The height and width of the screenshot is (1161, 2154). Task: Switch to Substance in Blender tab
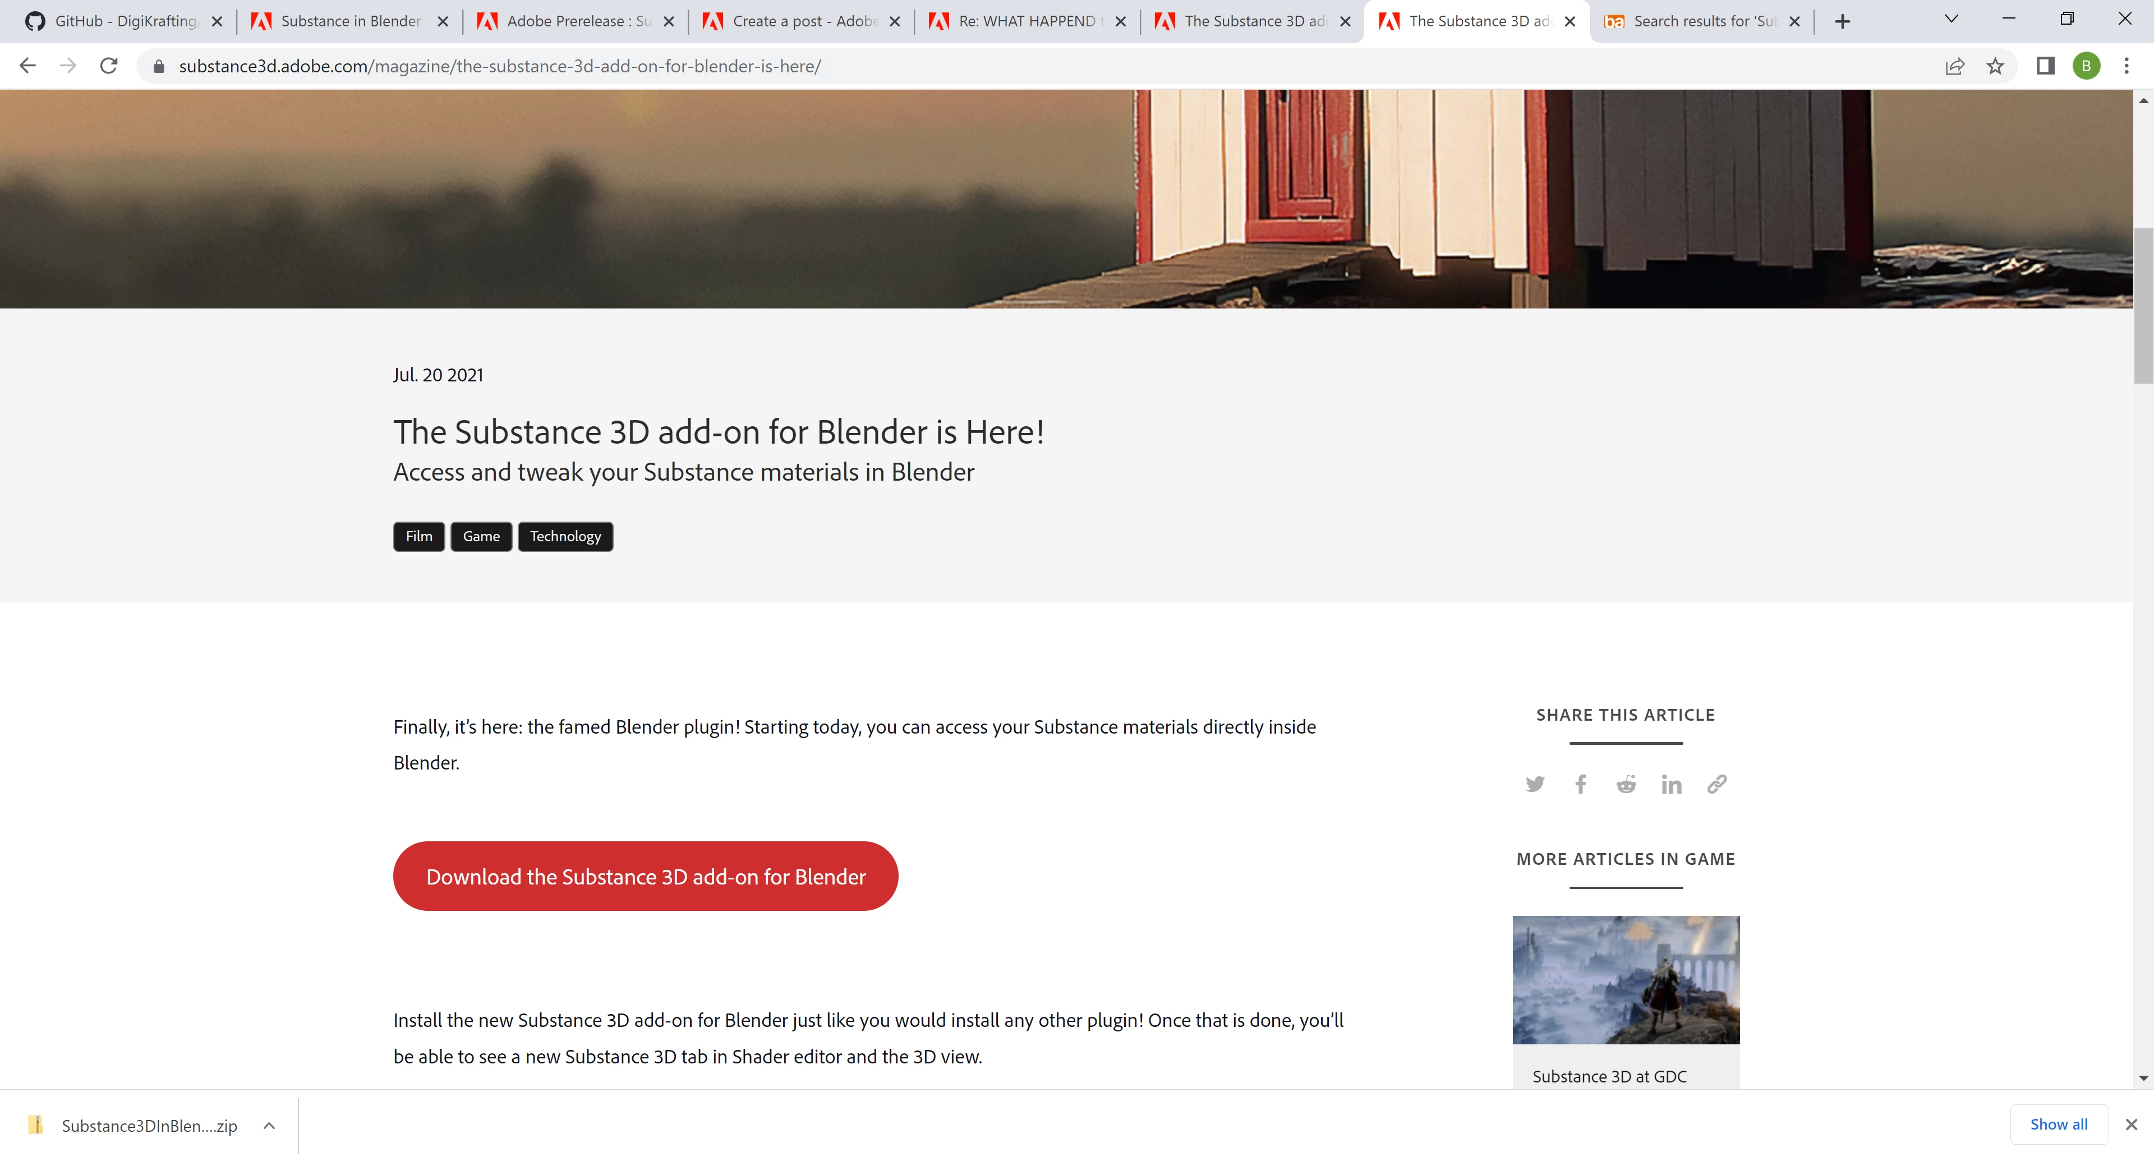point(349,21)
